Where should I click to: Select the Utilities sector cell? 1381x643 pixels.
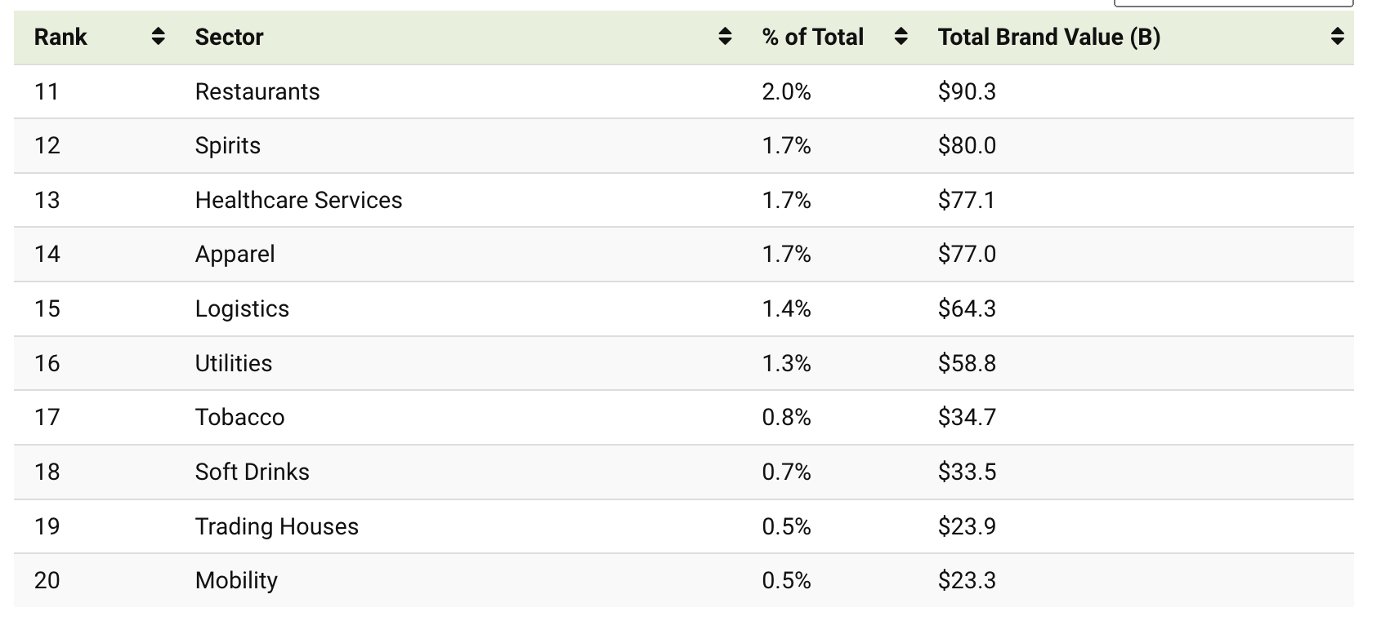234,363
